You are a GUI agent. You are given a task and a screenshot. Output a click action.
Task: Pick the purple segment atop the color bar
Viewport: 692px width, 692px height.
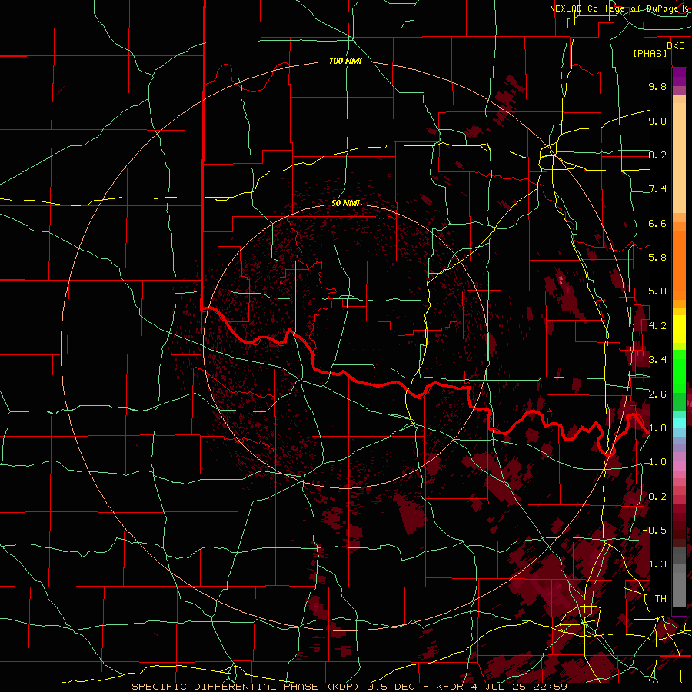[x=679, y=77]
